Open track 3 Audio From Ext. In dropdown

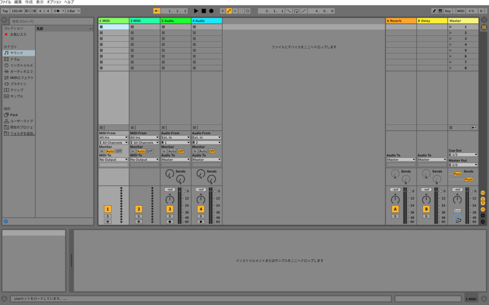click(x=176, y=138)
